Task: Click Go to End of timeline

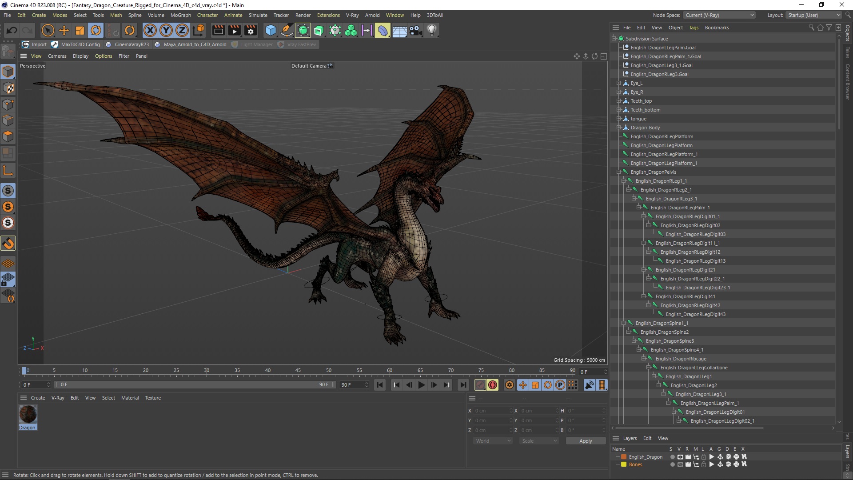Action: click(x=463, y=385)
